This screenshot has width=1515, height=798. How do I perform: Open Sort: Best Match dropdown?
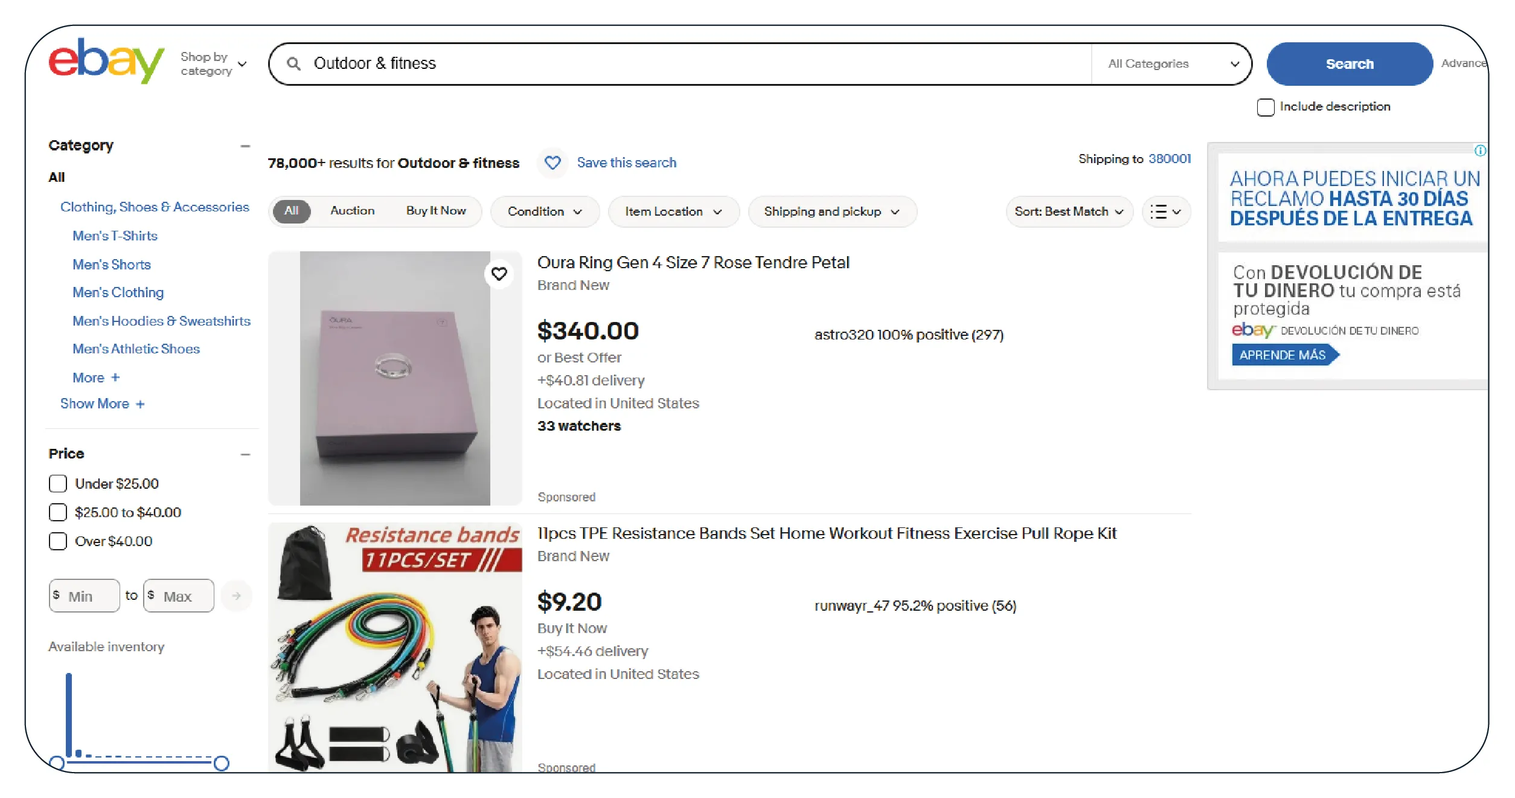click(x=1069, y=211)
